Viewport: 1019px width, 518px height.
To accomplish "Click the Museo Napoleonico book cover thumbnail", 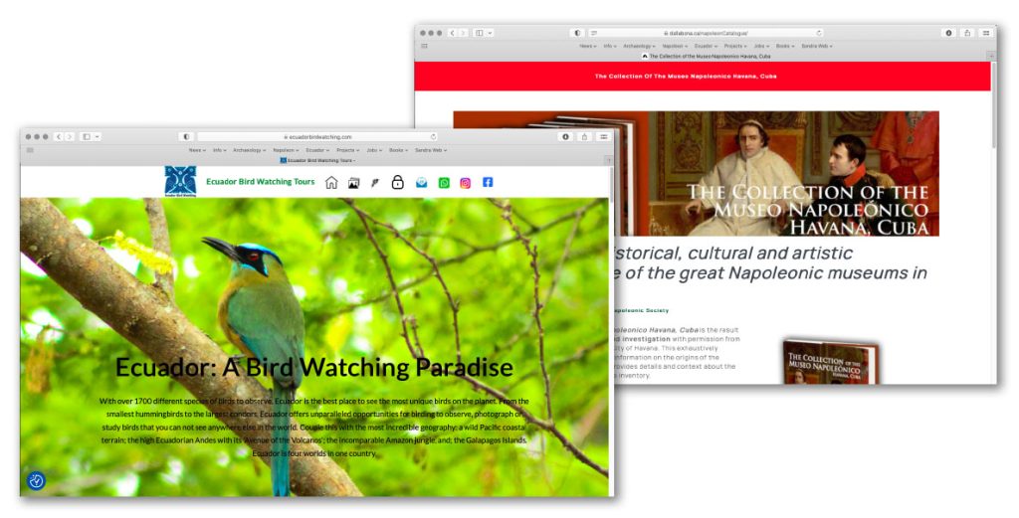I will tap(831, 362).
